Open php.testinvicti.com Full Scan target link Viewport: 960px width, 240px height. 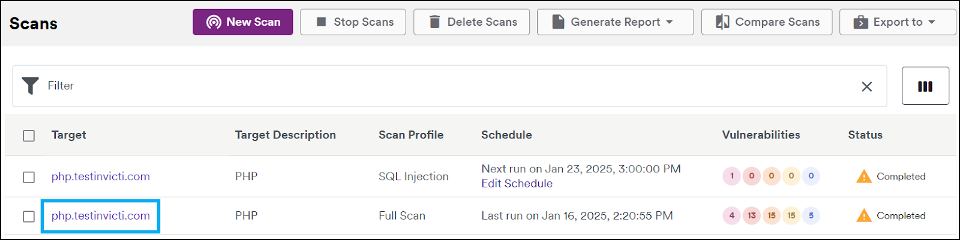pyautogui.click(x=101, y=215)
